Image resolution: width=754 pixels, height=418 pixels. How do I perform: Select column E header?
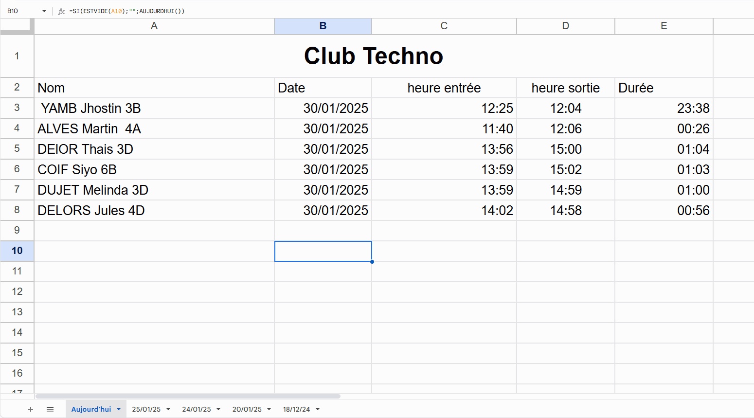pyautogui.click(x=664, y=26)
